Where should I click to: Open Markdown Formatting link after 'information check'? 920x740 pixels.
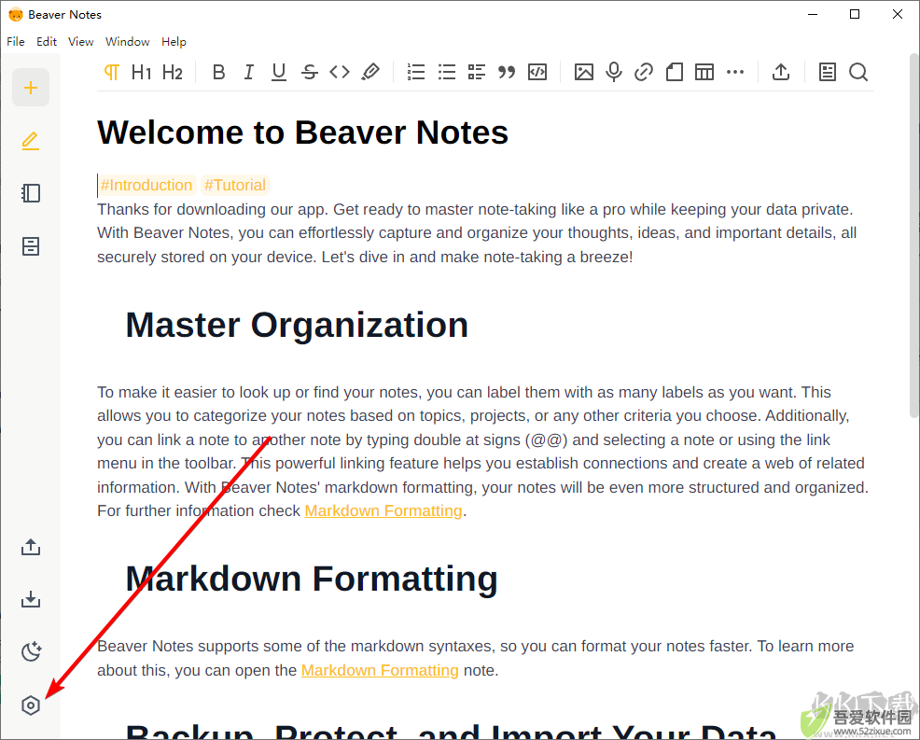383,511
